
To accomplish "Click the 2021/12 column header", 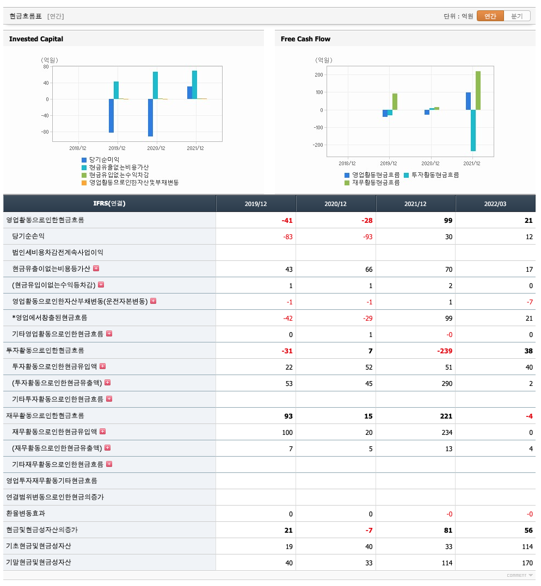I will 415,204.
